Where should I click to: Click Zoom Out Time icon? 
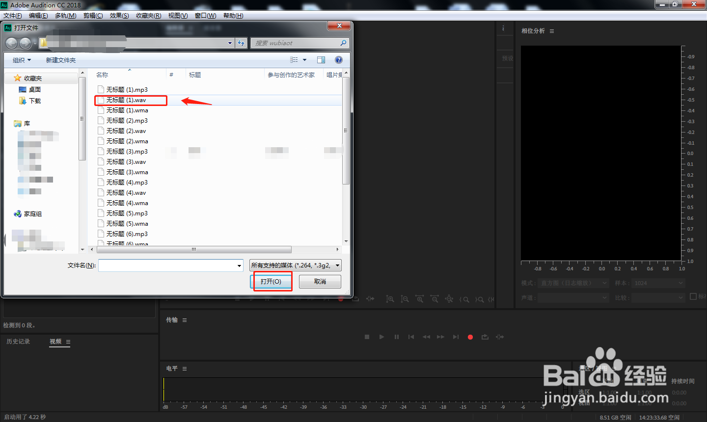(x=435, y=299)
